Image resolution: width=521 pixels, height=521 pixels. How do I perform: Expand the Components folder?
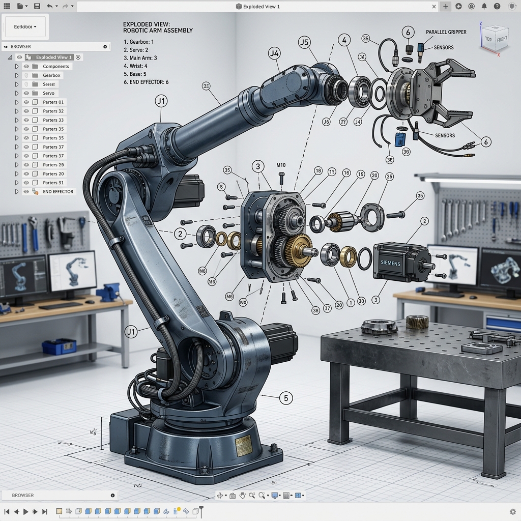tap(17, 66)
